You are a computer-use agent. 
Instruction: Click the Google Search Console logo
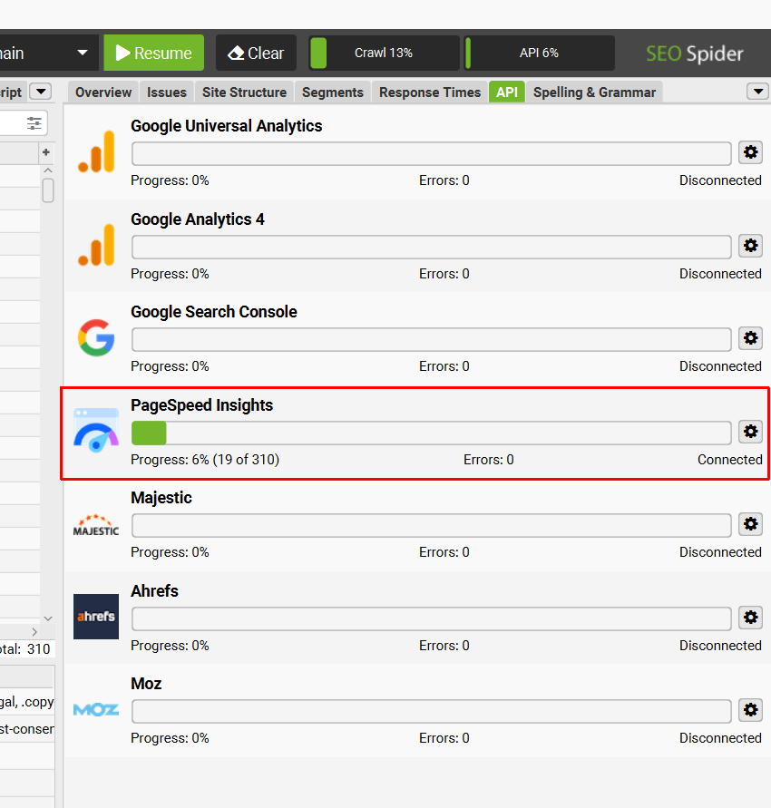(96, 337)
